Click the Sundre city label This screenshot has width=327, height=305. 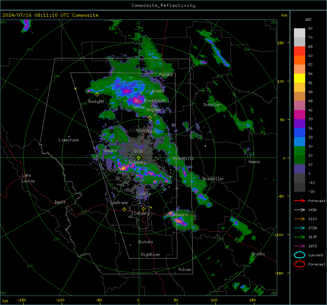(x=110, y=151)
